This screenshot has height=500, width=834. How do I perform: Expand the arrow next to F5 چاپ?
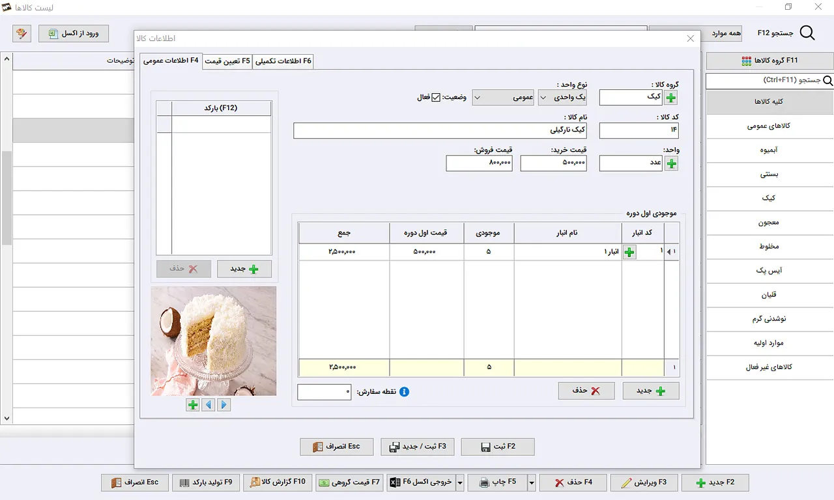(532, 483)
